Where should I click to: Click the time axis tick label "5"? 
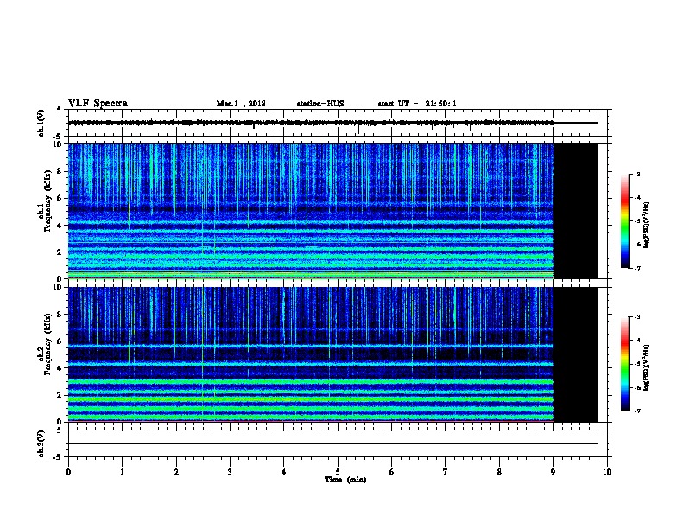pyautogui.click(x=338, y=471)
